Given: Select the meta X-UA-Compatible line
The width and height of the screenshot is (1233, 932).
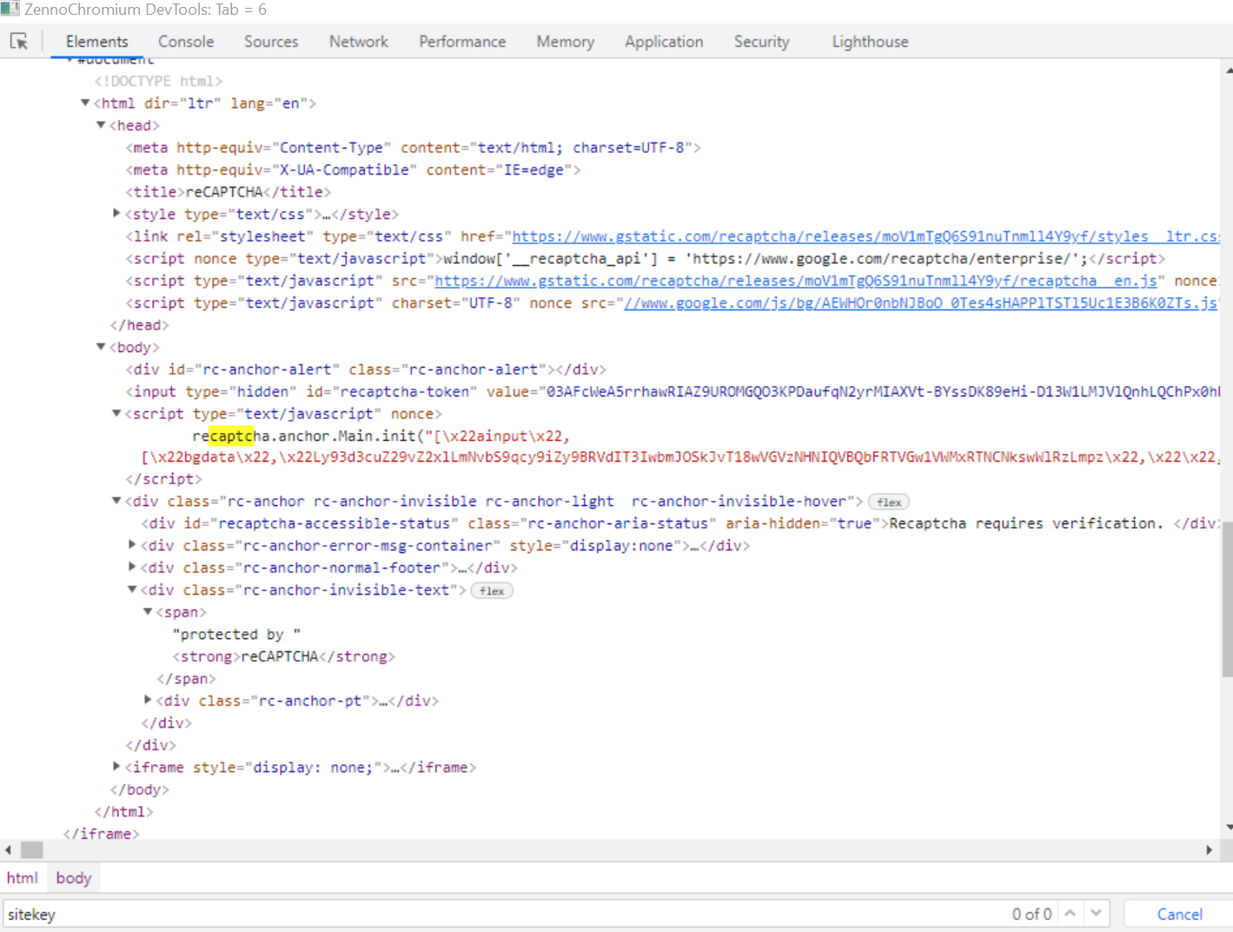Looking at the screenshot, I should [353, 170].
